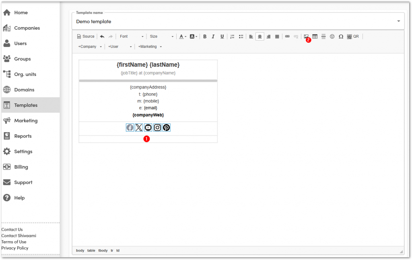Image resolution: width=412 pixels, height=260 pixels.
Task: Toggle center alignment
Action: click(x=260, y=36)
